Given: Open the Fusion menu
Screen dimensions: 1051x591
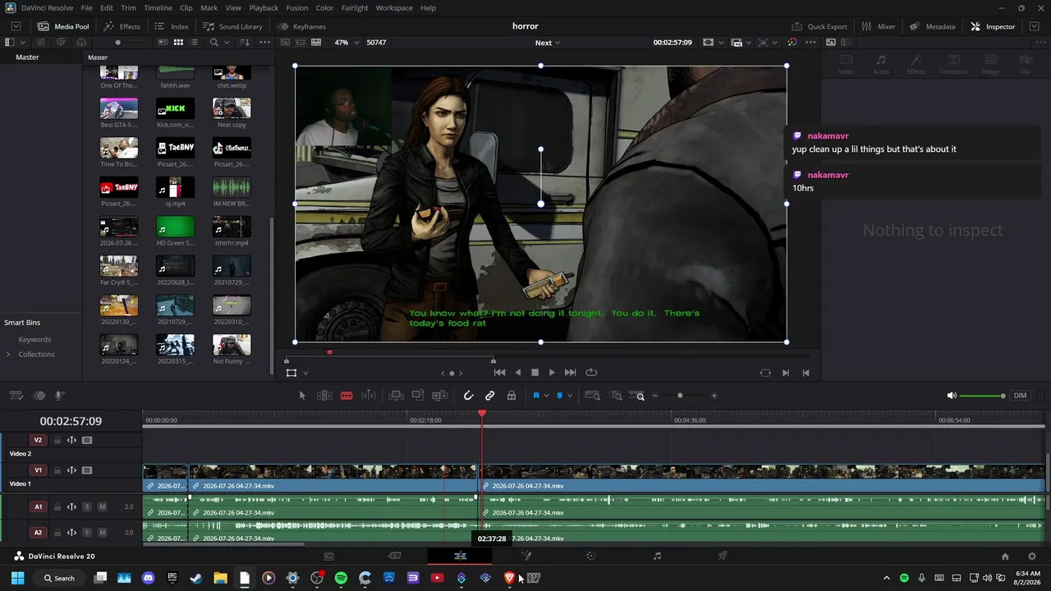Looking at the screenshot, I should pos(297,8).
